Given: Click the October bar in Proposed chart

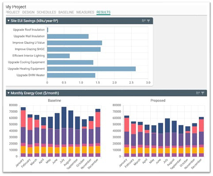Looking at the screenshot, I should click(x=188, y=142).
